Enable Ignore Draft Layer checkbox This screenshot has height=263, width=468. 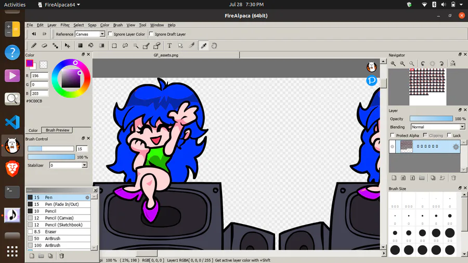[x=151, y=34]
